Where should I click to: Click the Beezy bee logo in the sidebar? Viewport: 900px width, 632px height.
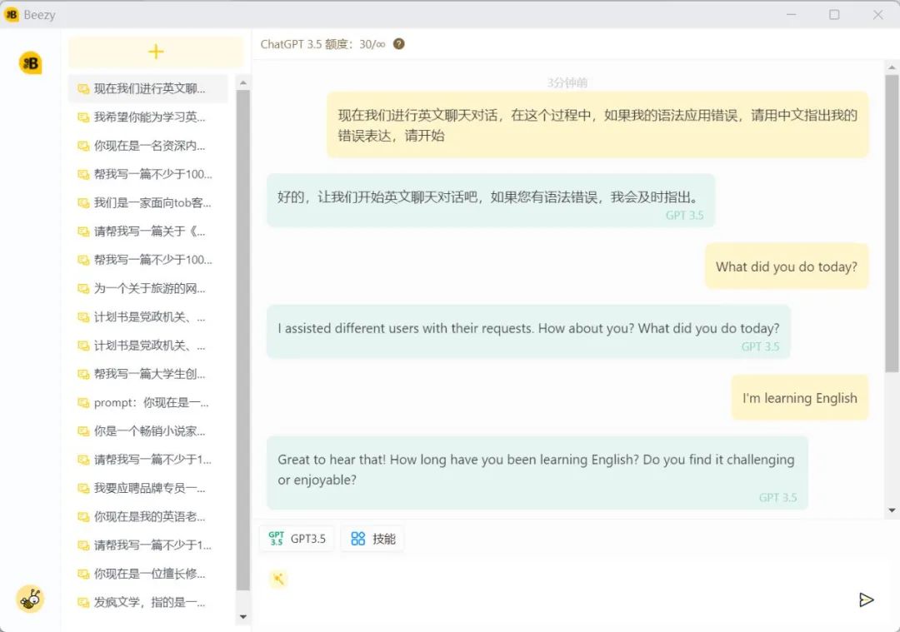[30, 62]
